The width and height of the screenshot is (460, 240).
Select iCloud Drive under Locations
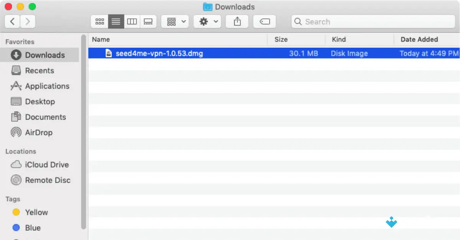pos(46,165)
